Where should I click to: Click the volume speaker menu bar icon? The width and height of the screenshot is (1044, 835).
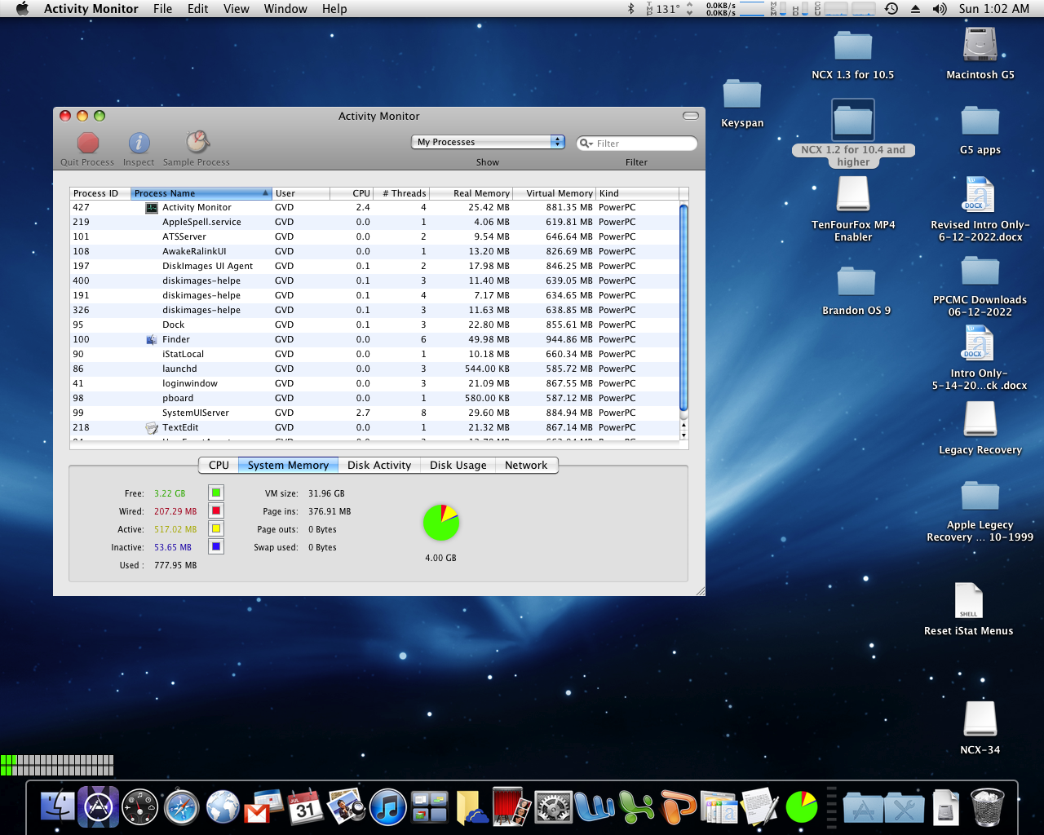[x=940, y=9]
